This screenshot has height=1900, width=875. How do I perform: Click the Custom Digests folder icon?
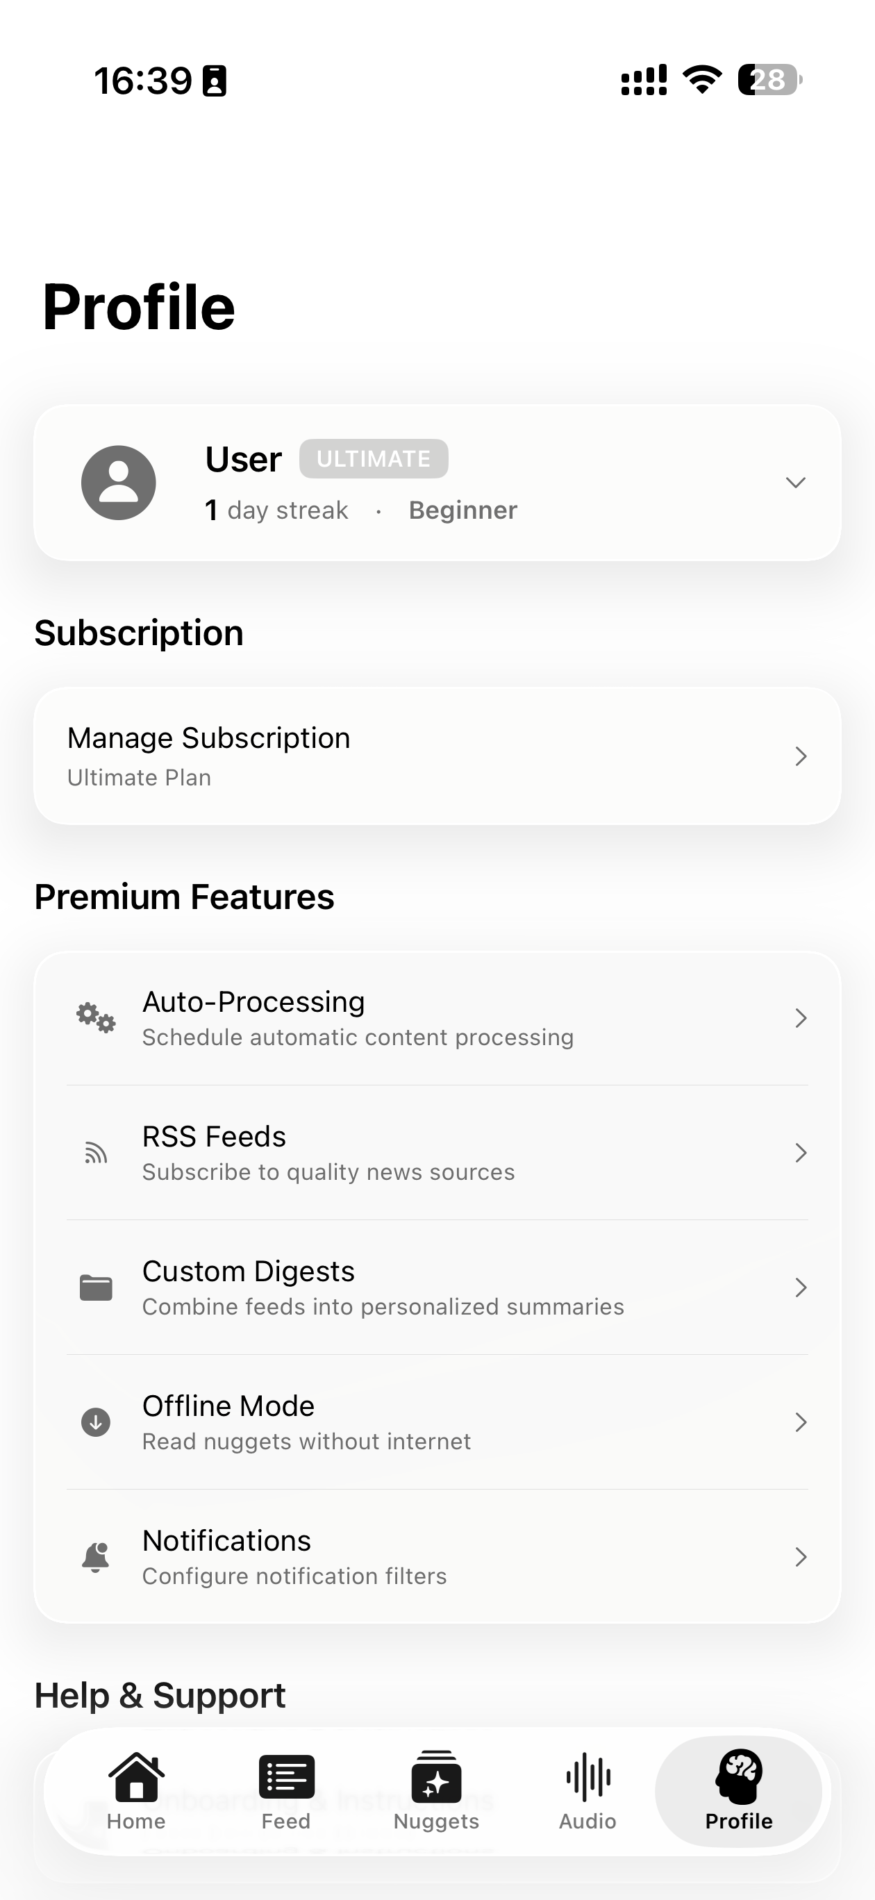(x=96, y=1287)
